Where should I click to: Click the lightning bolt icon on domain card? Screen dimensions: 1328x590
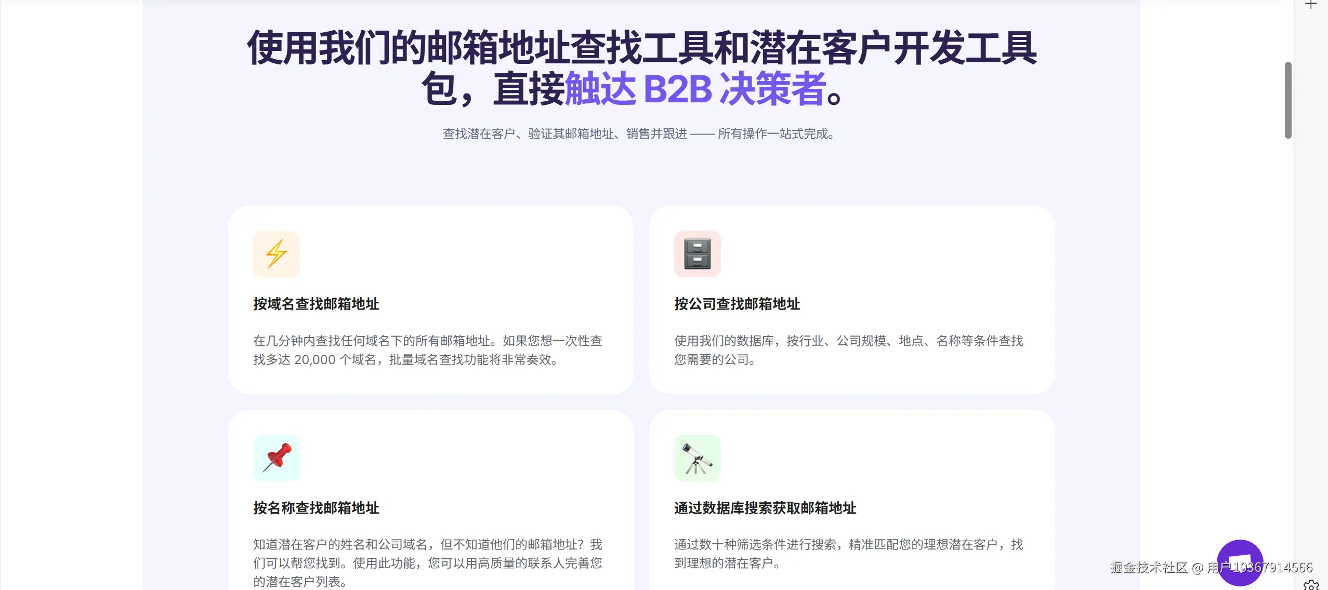click(x=276, y=253)
